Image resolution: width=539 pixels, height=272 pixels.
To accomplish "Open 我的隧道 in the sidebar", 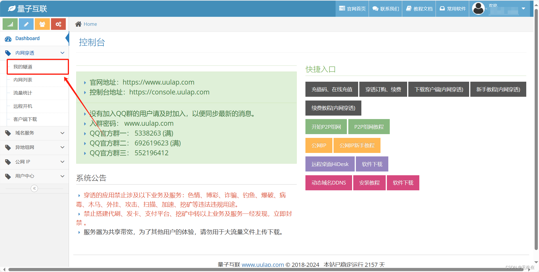I will (x=38, y=67).
